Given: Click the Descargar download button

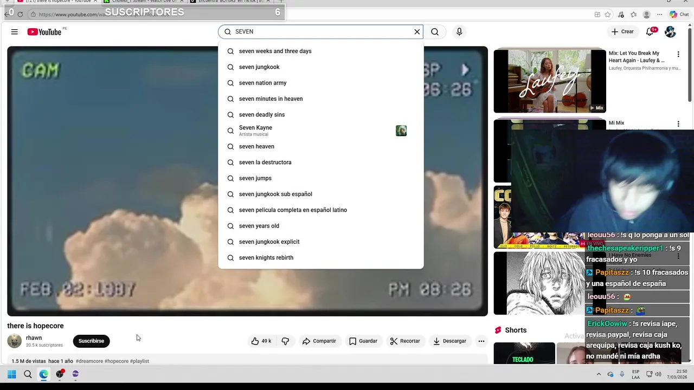Looking at the screenshot, I should 449,341.
